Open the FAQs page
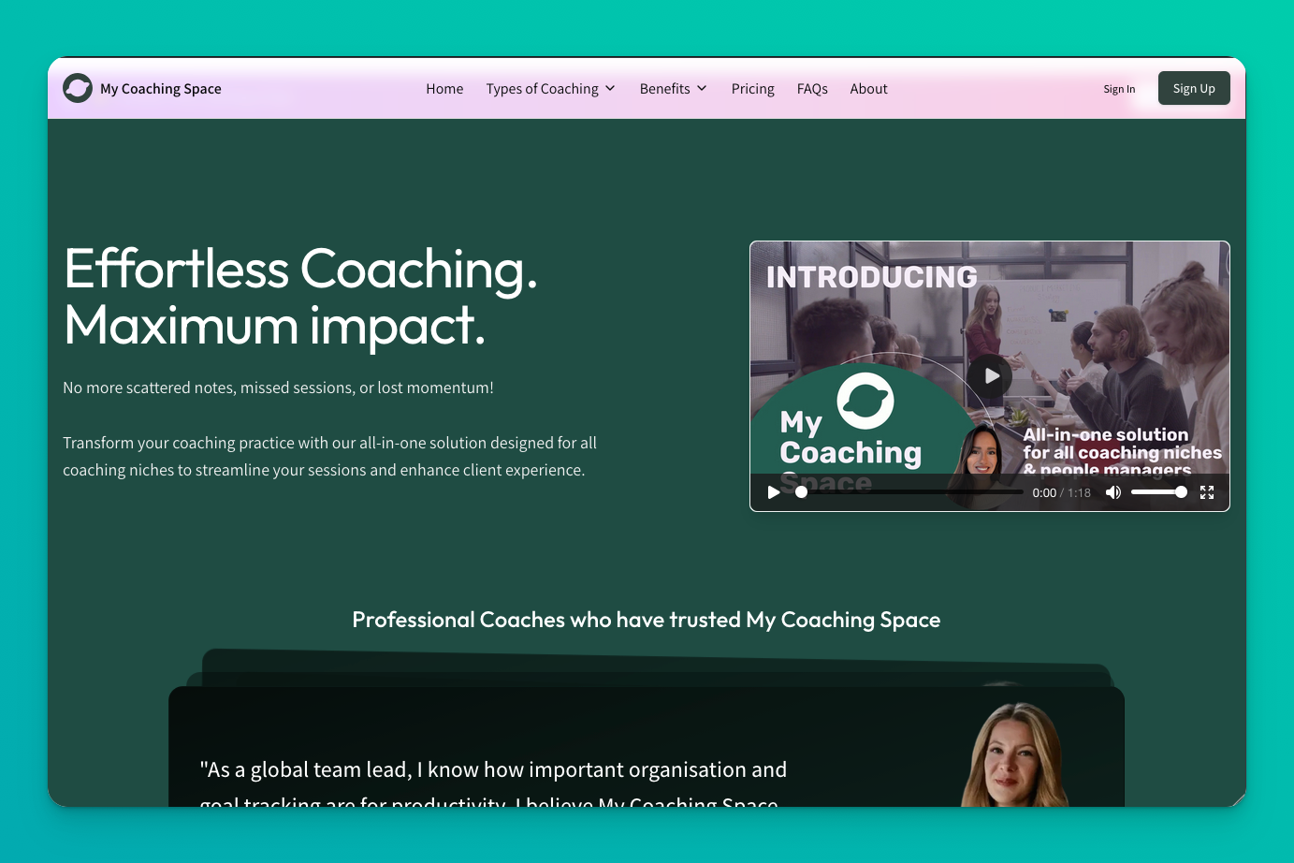The width and height of the screenshot is (1294, 863). click(812, 89)
